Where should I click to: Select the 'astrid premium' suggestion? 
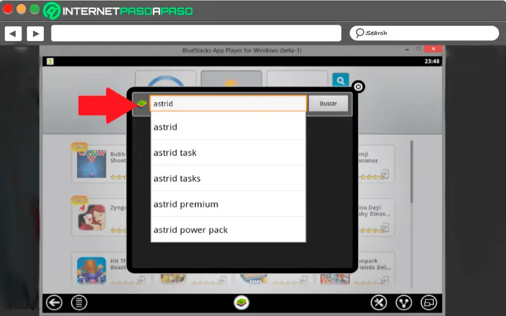(x=228, y=204)
